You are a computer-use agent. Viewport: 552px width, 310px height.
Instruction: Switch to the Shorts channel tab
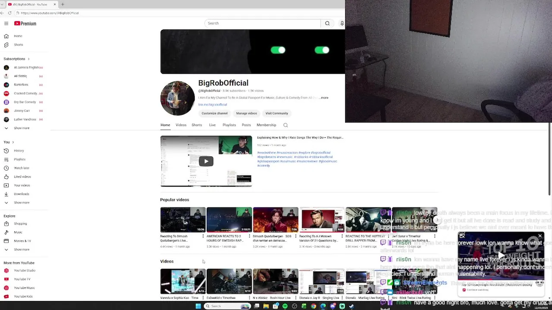(x=197, y=125)
